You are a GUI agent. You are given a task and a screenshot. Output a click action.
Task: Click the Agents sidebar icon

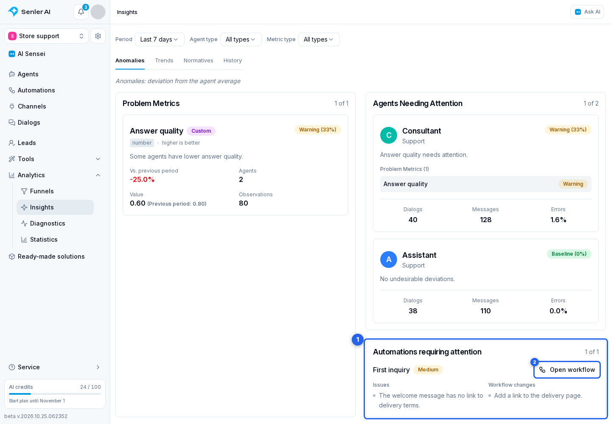tap(12, 74)
